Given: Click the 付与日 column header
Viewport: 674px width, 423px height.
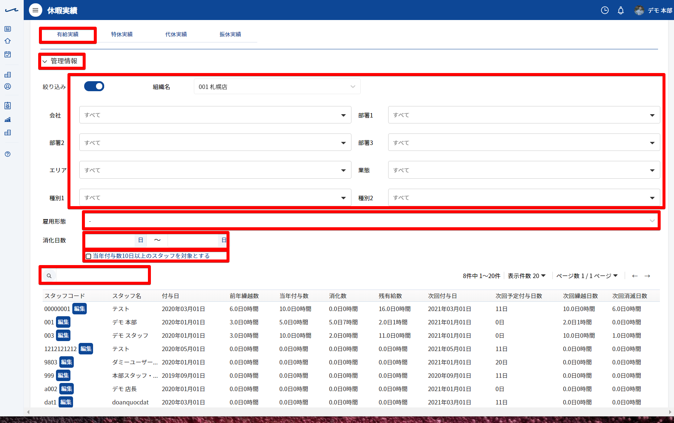Looking at the screenshot, I should 171,296.
